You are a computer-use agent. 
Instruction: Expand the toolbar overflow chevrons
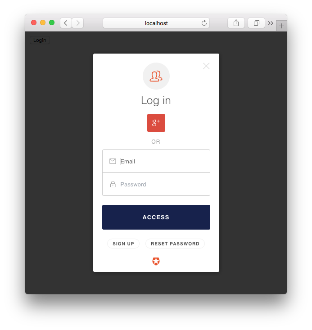(x=271, y=23)
